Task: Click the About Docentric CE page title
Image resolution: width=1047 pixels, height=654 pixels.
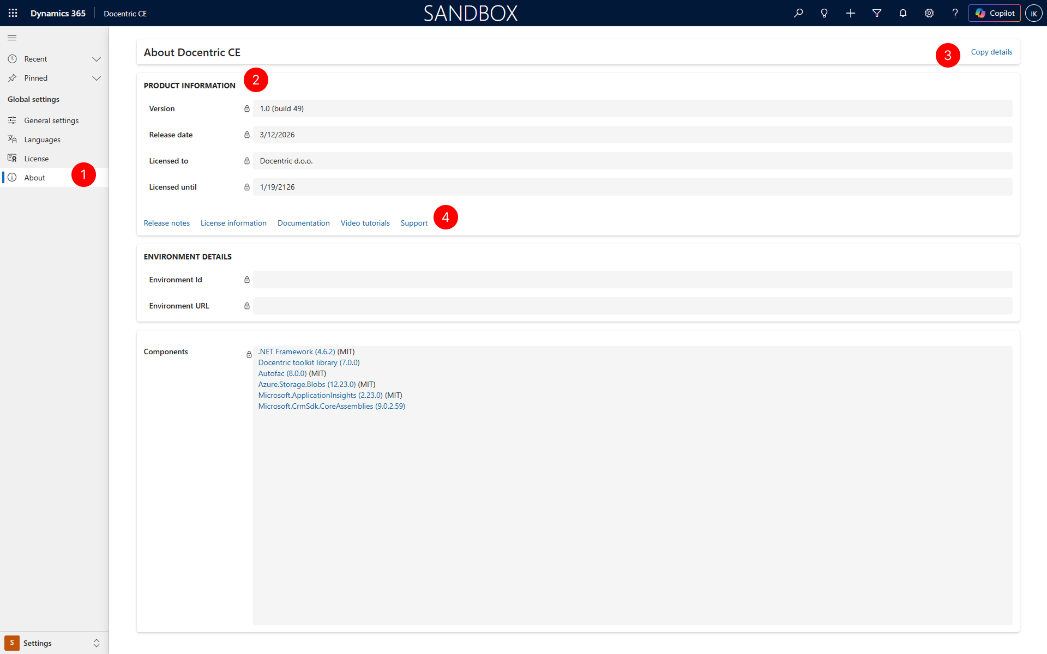Action: point(192,52)
